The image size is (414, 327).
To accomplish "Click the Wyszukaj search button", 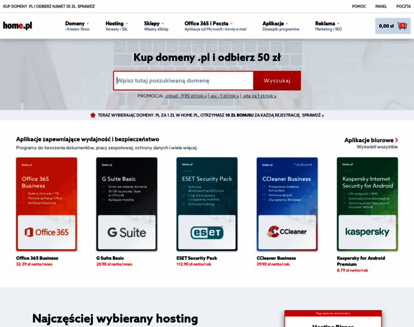I will (277, 81).
